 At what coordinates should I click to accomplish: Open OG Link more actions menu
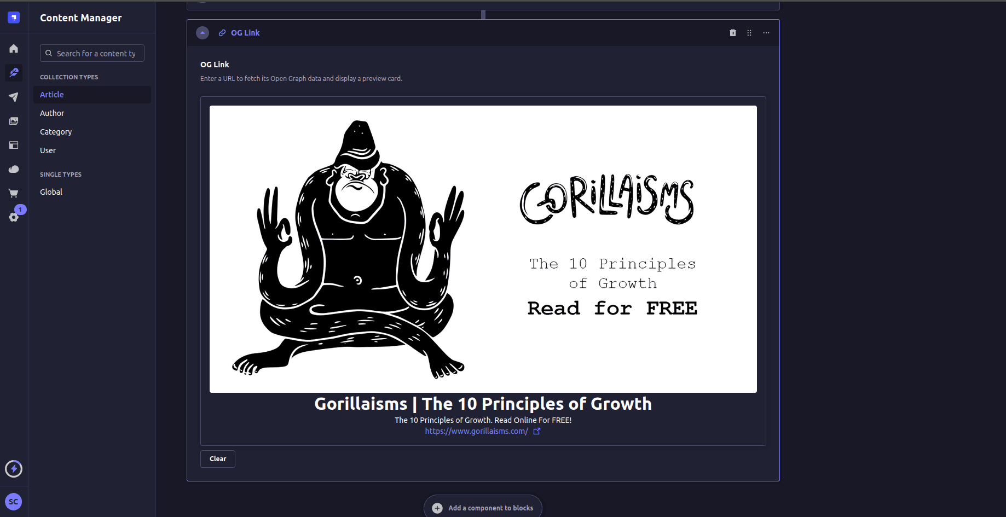click(x=766, y=33)
